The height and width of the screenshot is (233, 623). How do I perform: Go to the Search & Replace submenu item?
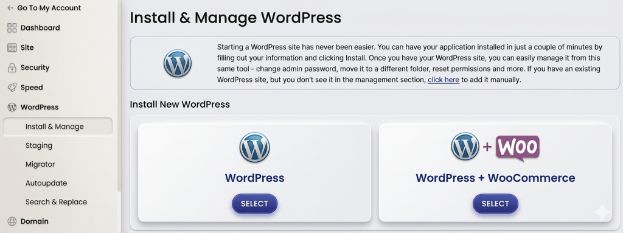coord(56,202)
